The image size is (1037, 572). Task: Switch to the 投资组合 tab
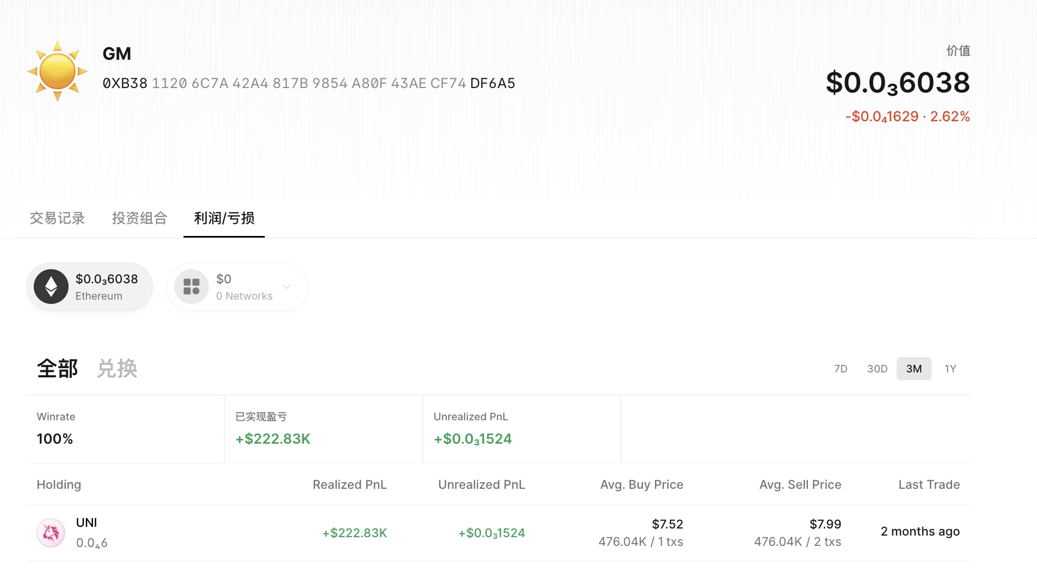click(139, 218)
